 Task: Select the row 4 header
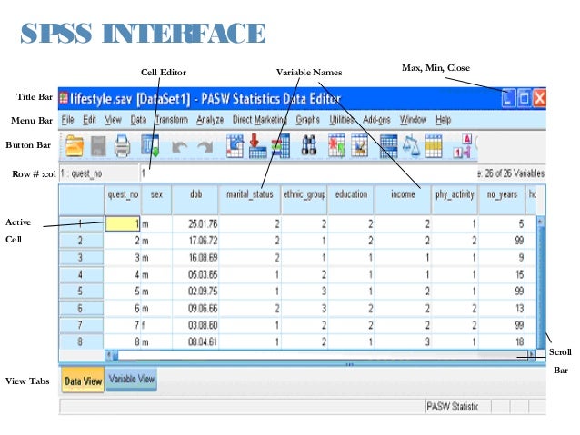pos(82,274)
